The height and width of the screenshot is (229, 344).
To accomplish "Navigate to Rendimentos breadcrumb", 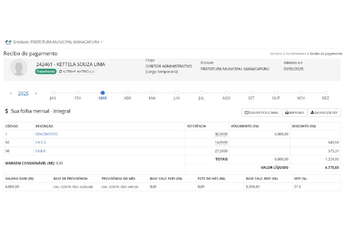I will (296, 54).
